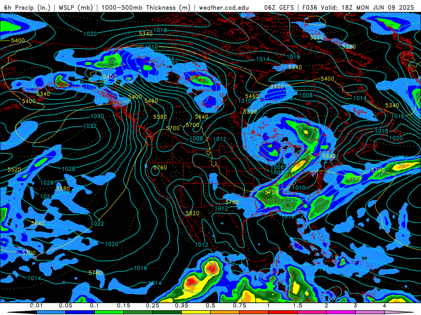Click the '0.25' colorbar label
Viewport: 421px width, 315px height.
[153, 306]
